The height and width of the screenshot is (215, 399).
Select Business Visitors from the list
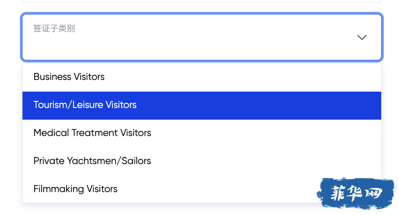[202, 77]
